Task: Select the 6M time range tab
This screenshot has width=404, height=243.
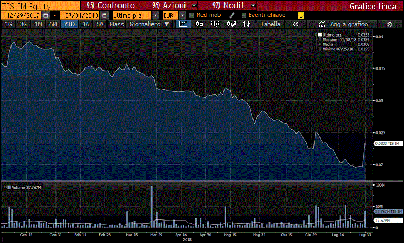Action: (53, 24)
